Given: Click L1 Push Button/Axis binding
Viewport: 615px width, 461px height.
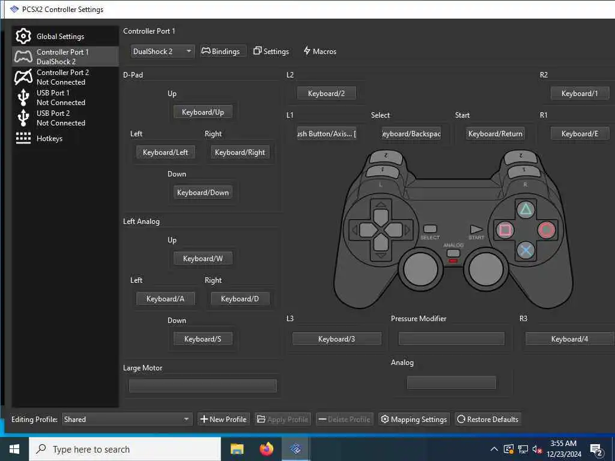Looking at the screenshot, I should pos(326,134).
